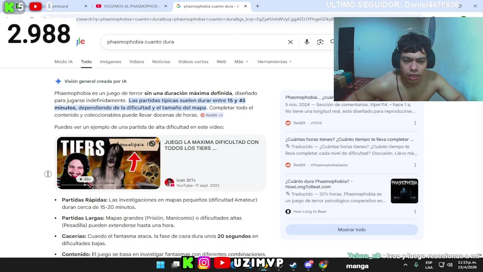Screen dimensions: 483x272
Task: Open more options for r/PhasmophobiaGame result
Action: [415, 165]
